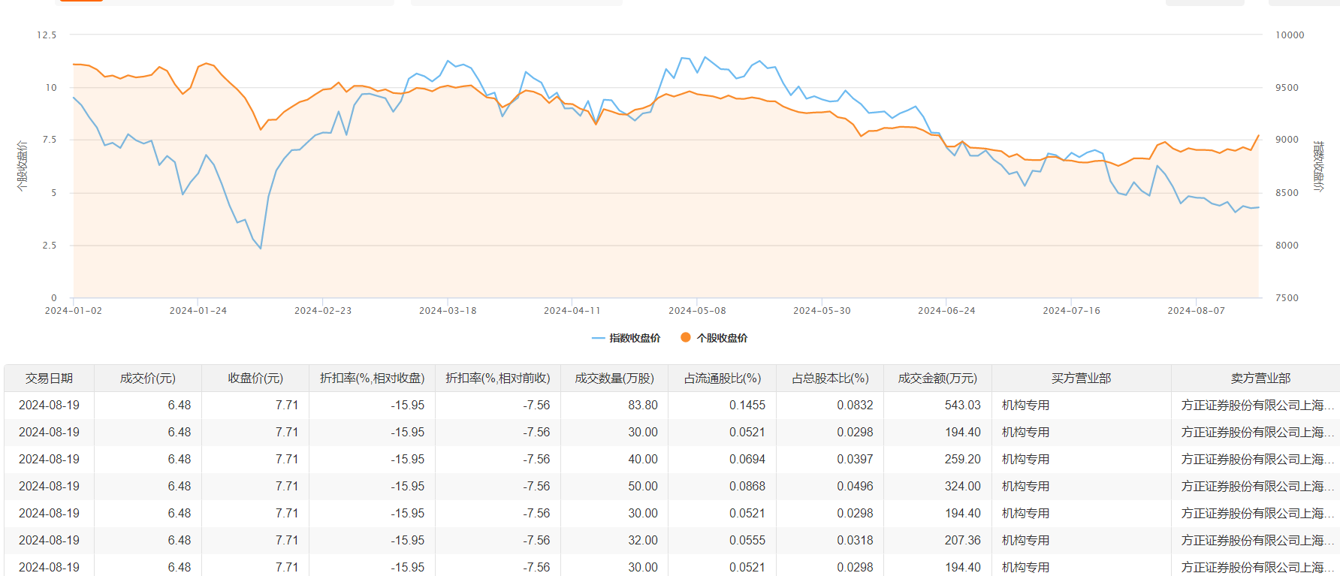This screenshot has width=1340, height=576.
Task: Click the 折扣率(%,相对收盘) header
Action: click(372, 378)
